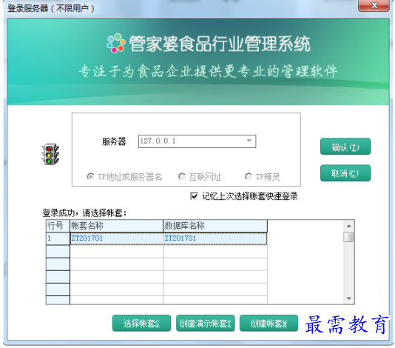
Task: Click the 选择帐套S button
Action: 141,323
